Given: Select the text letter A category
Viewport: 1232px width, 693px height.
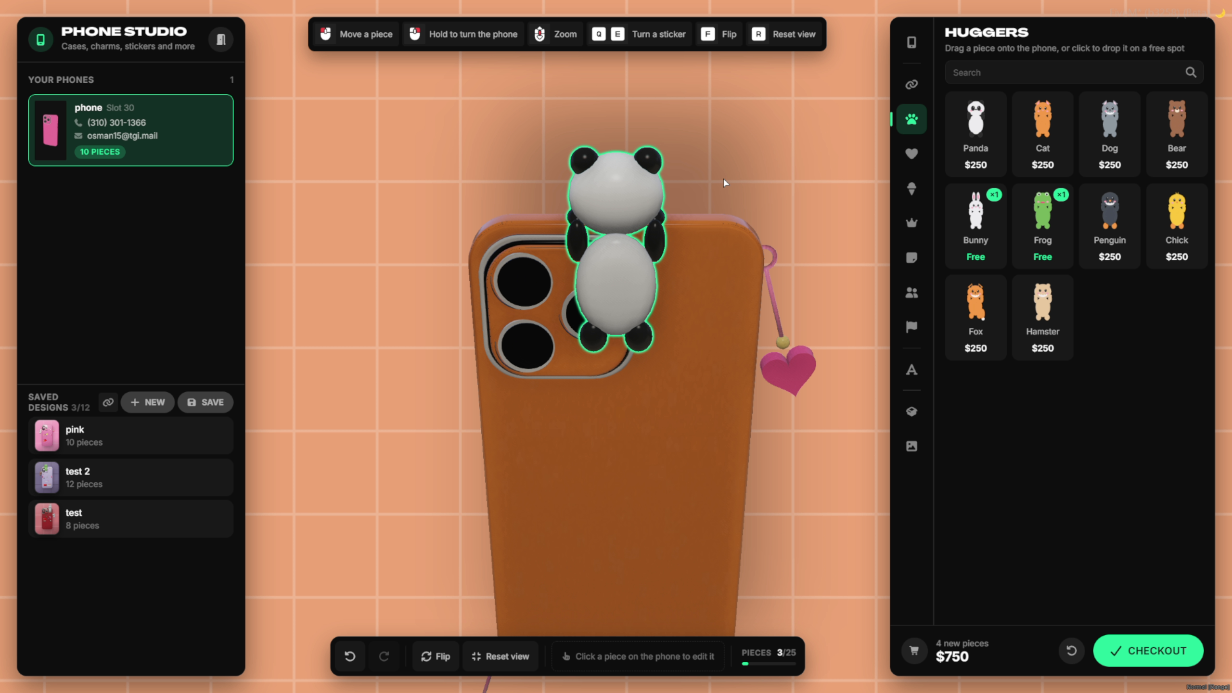Looking at the screenshot, I should [911, 370].
